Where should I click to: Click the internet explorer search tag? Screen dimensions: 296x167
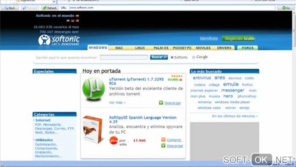tap(204, 91)
